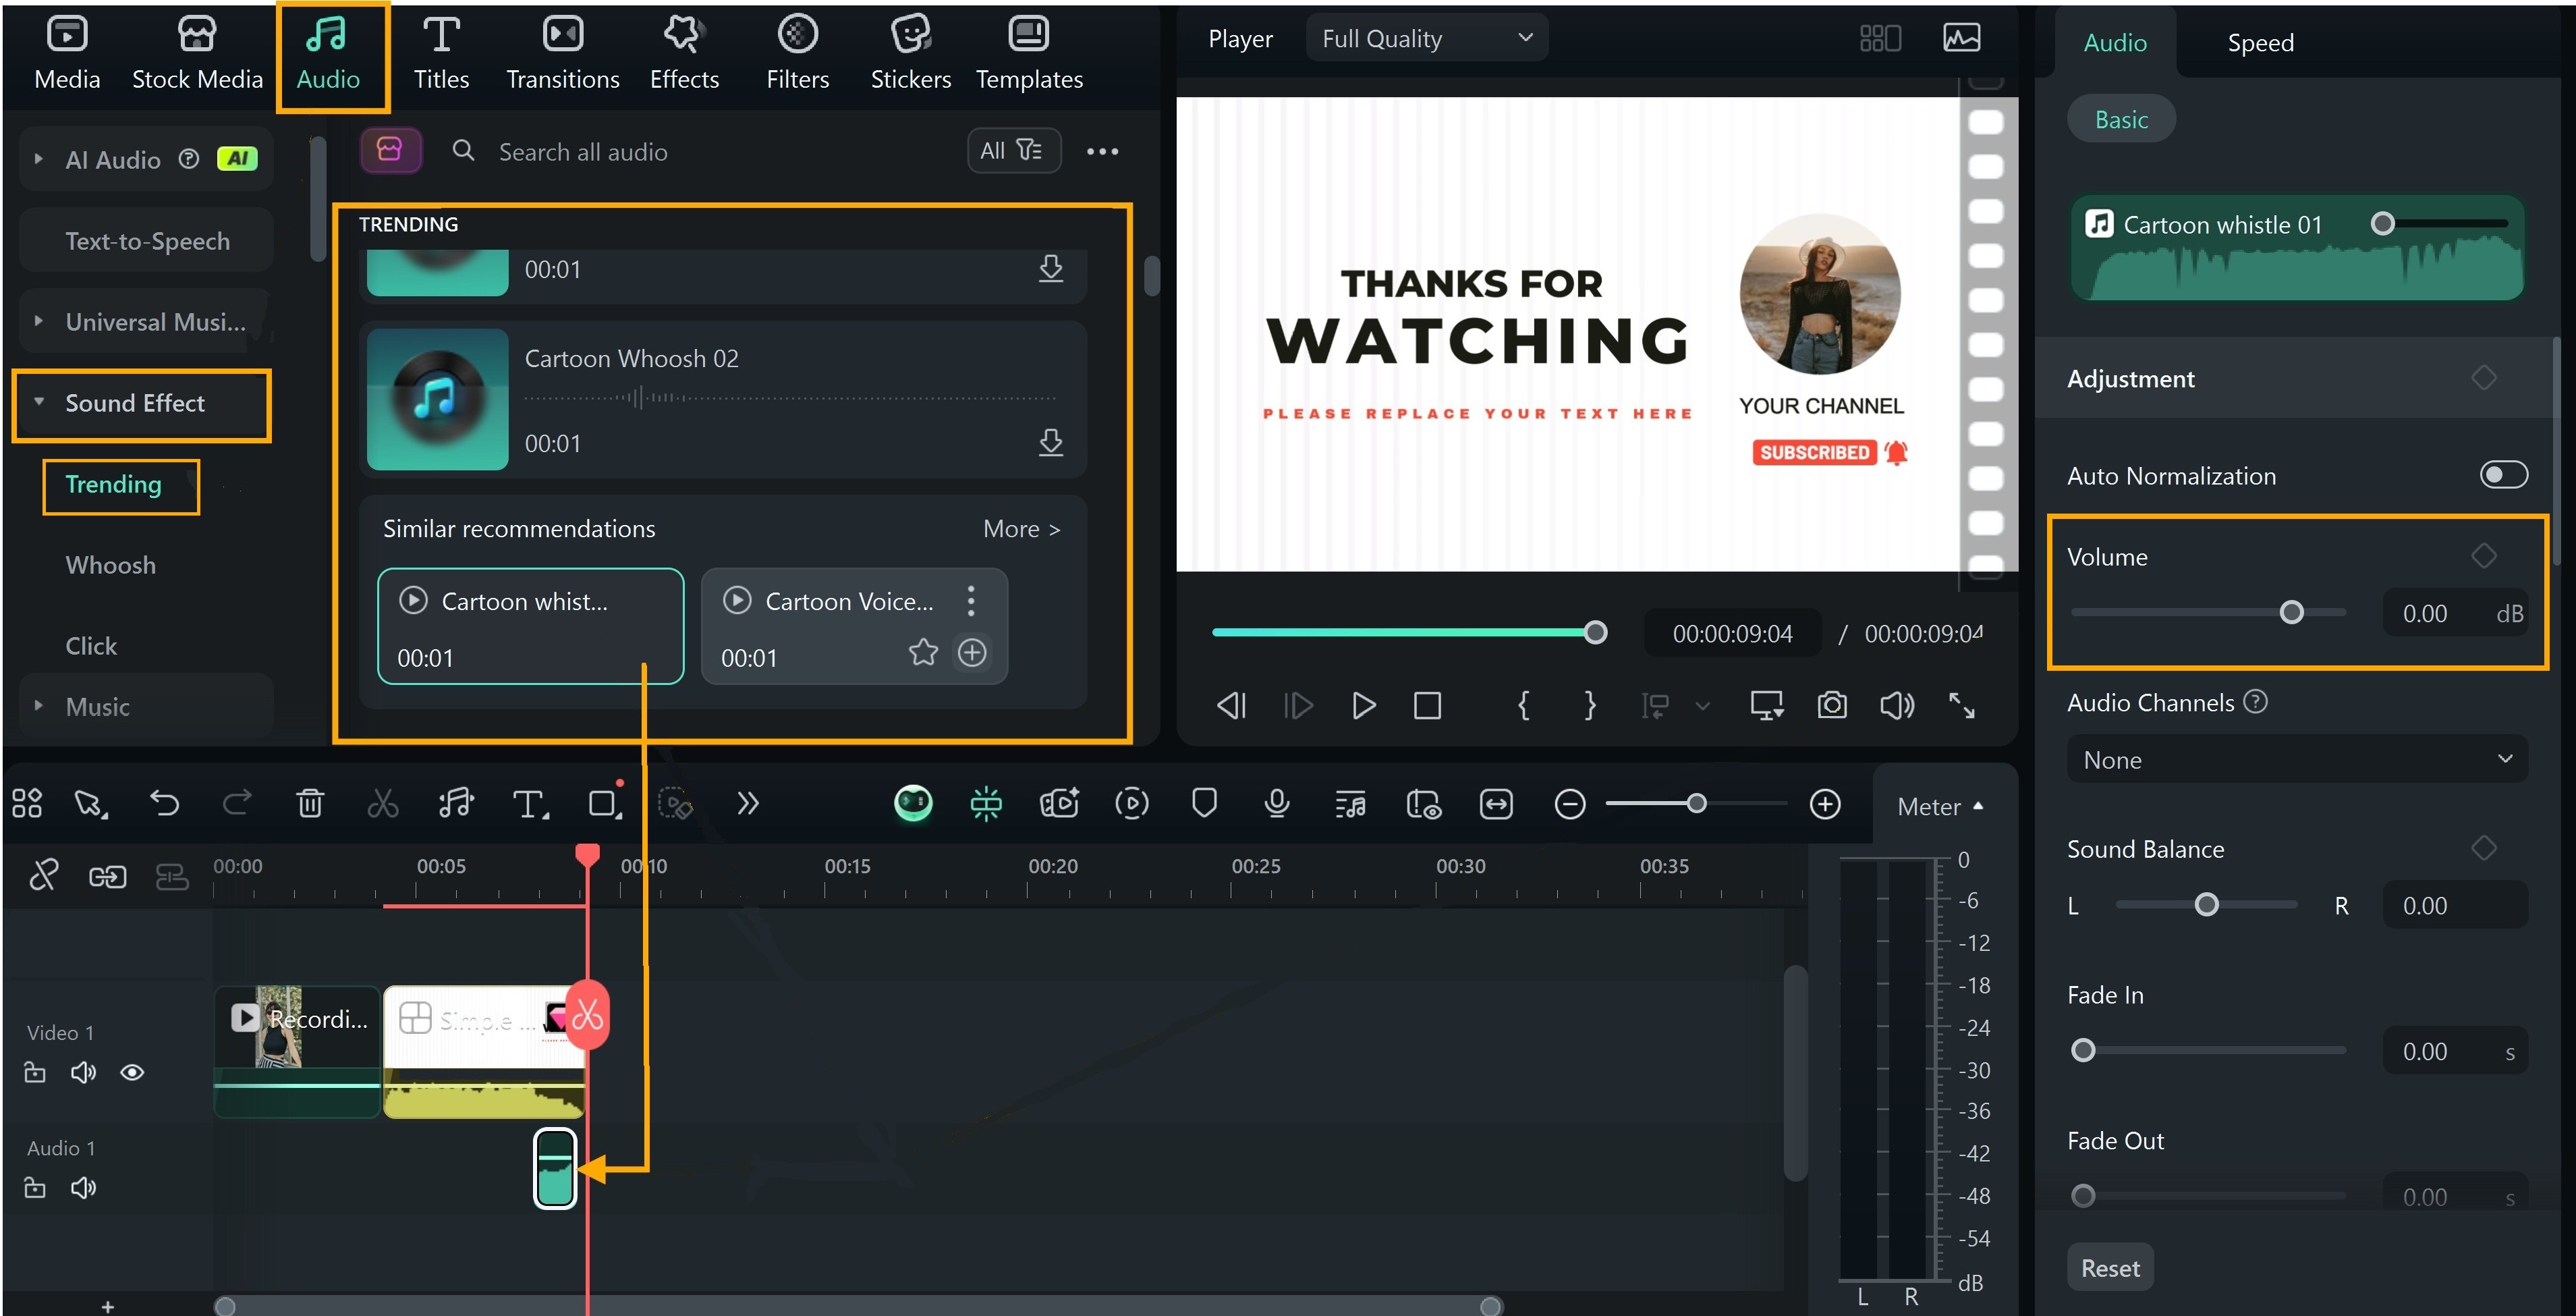Click the player volume speaker icon
This screenshot has width=2576, height=1316.
(1897, 706)
